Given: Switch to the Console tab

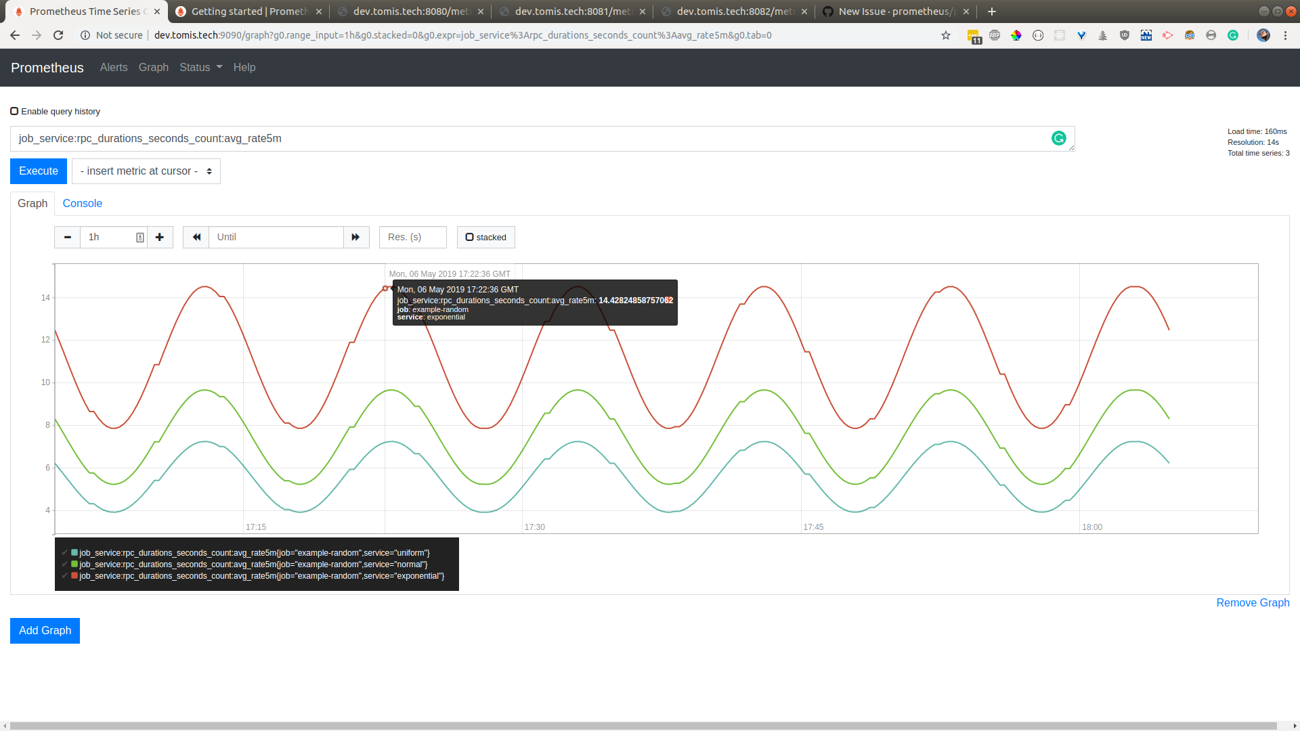Looking at the screenshot, I should pyautogui.click(x=83, y=203).
